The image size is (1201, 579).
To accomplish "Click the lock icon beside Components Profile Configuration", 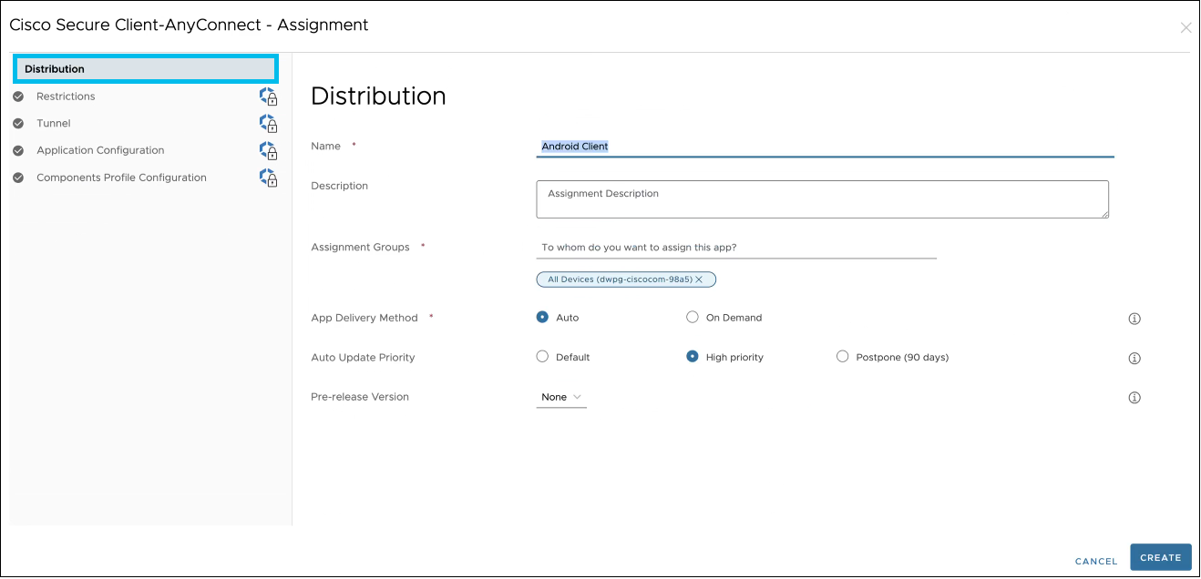I will click(268, 178).
